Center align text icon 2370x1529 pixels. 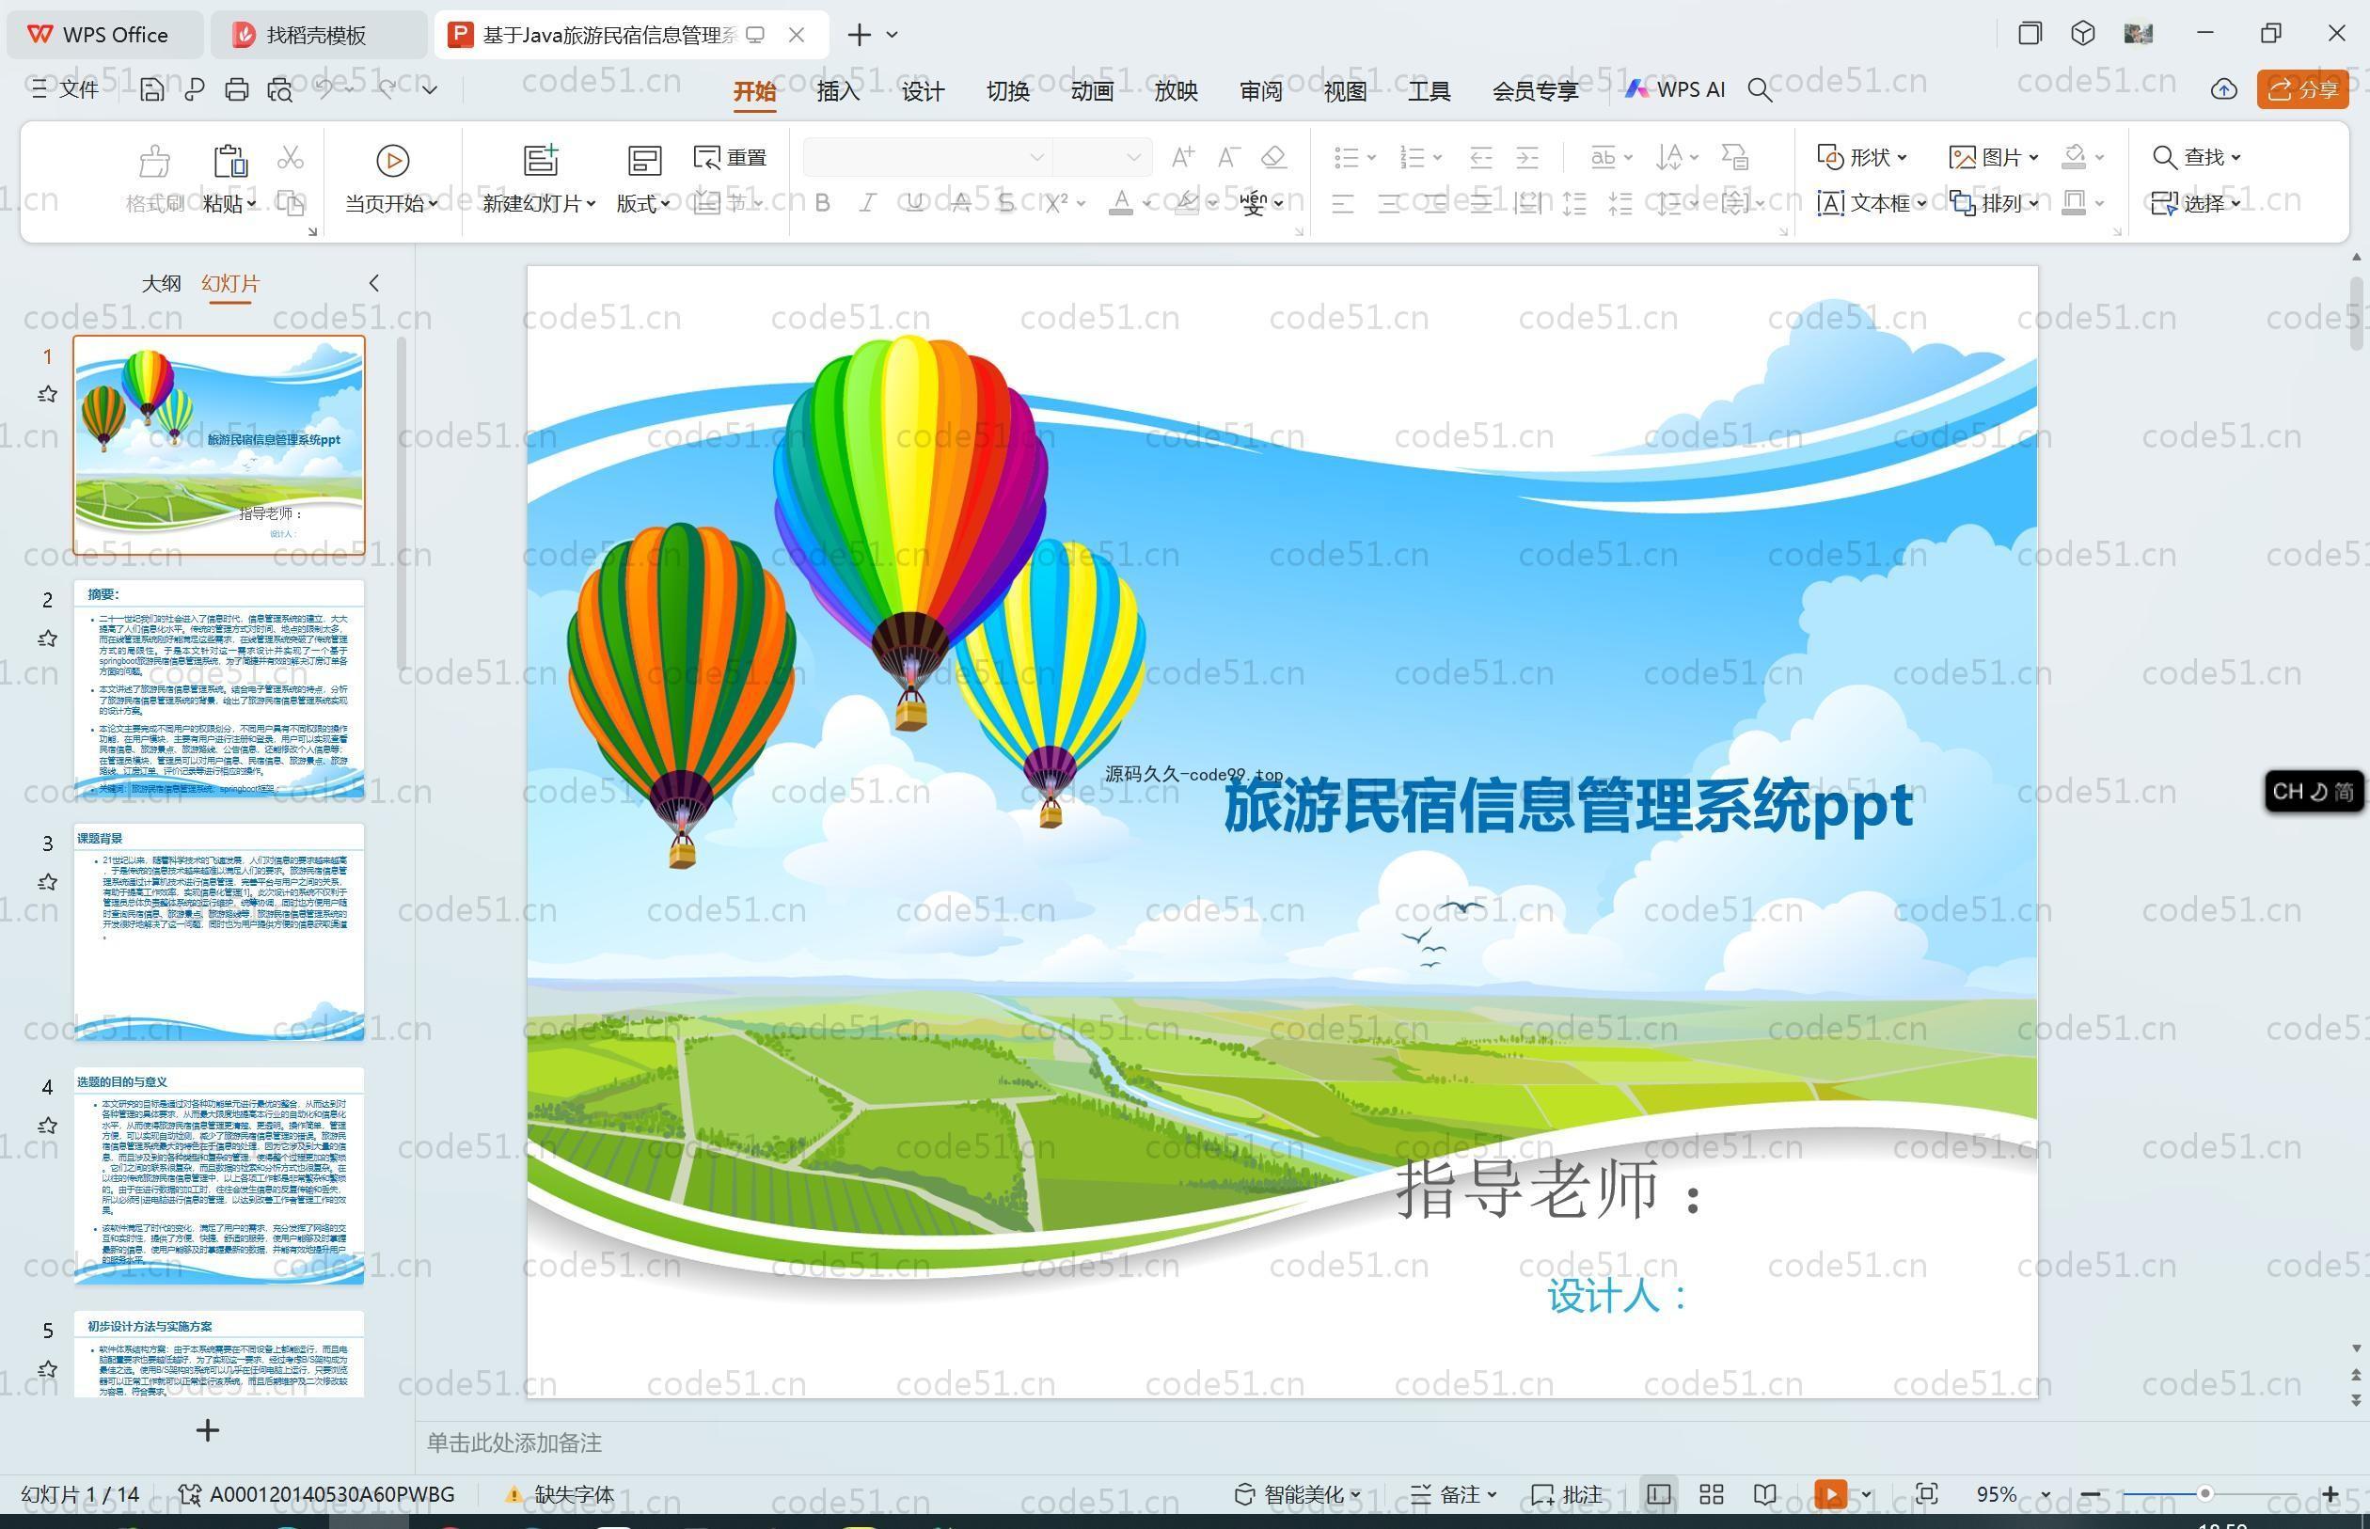tap(1389, 205)
